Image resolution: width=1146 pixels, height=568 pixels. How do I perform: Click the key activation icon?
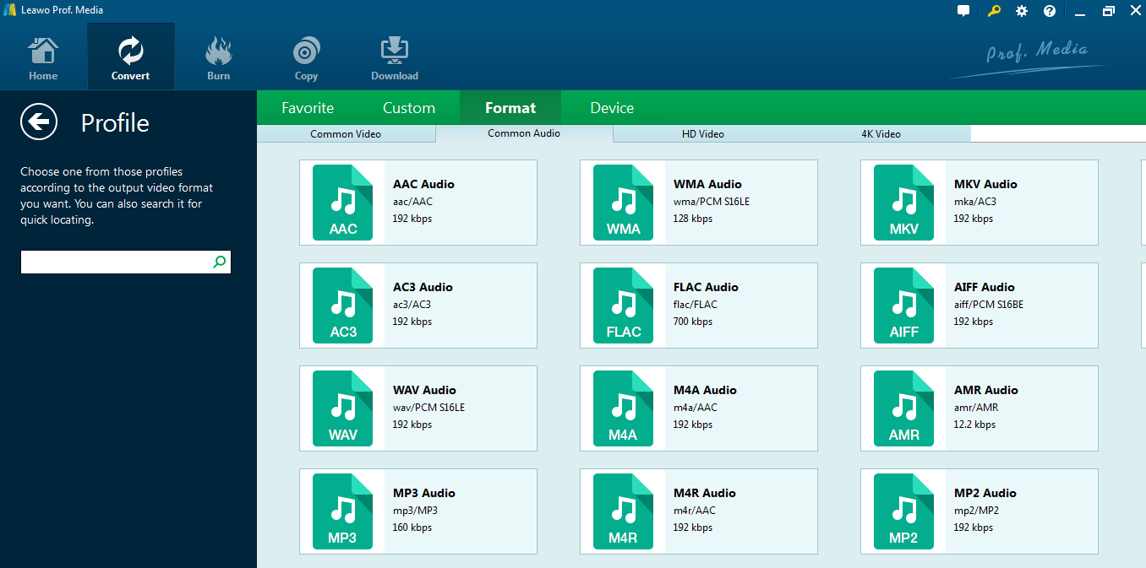(995, 11)
